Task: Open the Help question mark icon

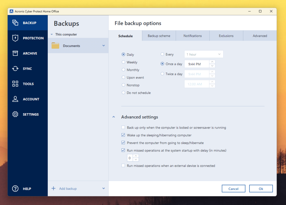Action: [x=15, y=189]
